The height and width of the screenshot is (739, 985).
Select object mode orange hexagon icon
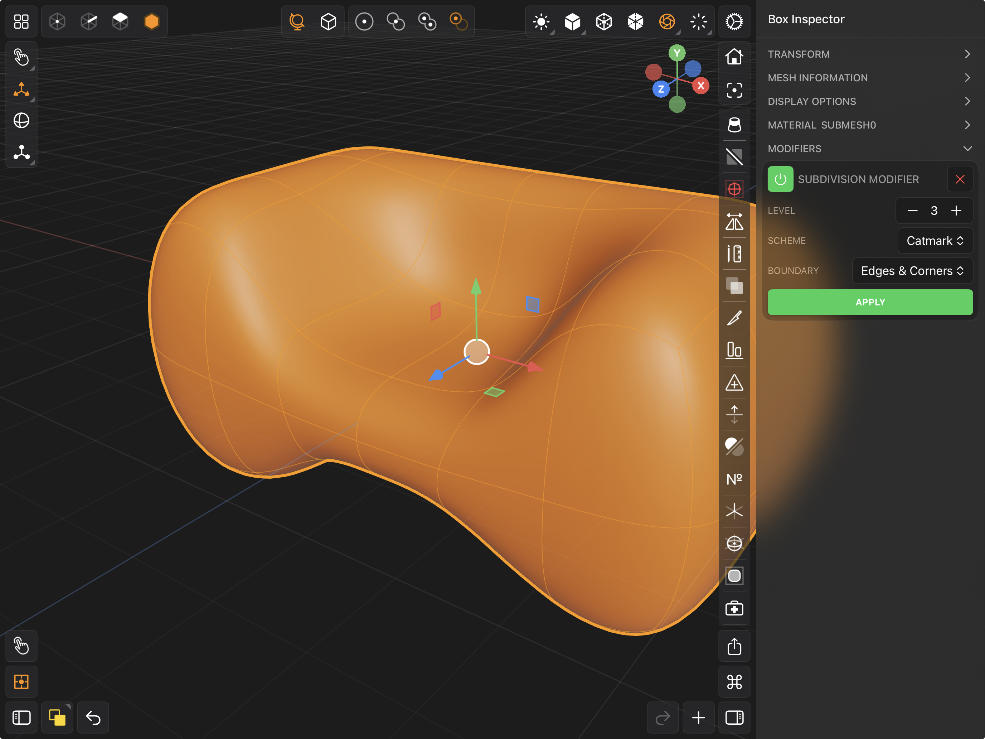click(x=152, y=21)
